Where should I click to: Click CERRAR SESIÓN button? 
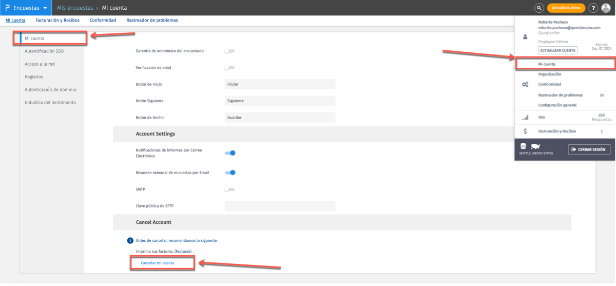(589, 149)
